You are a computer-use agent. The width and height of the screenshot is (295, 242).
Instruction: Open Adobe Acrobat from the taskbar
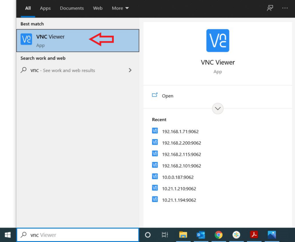[x=254, y=235]
